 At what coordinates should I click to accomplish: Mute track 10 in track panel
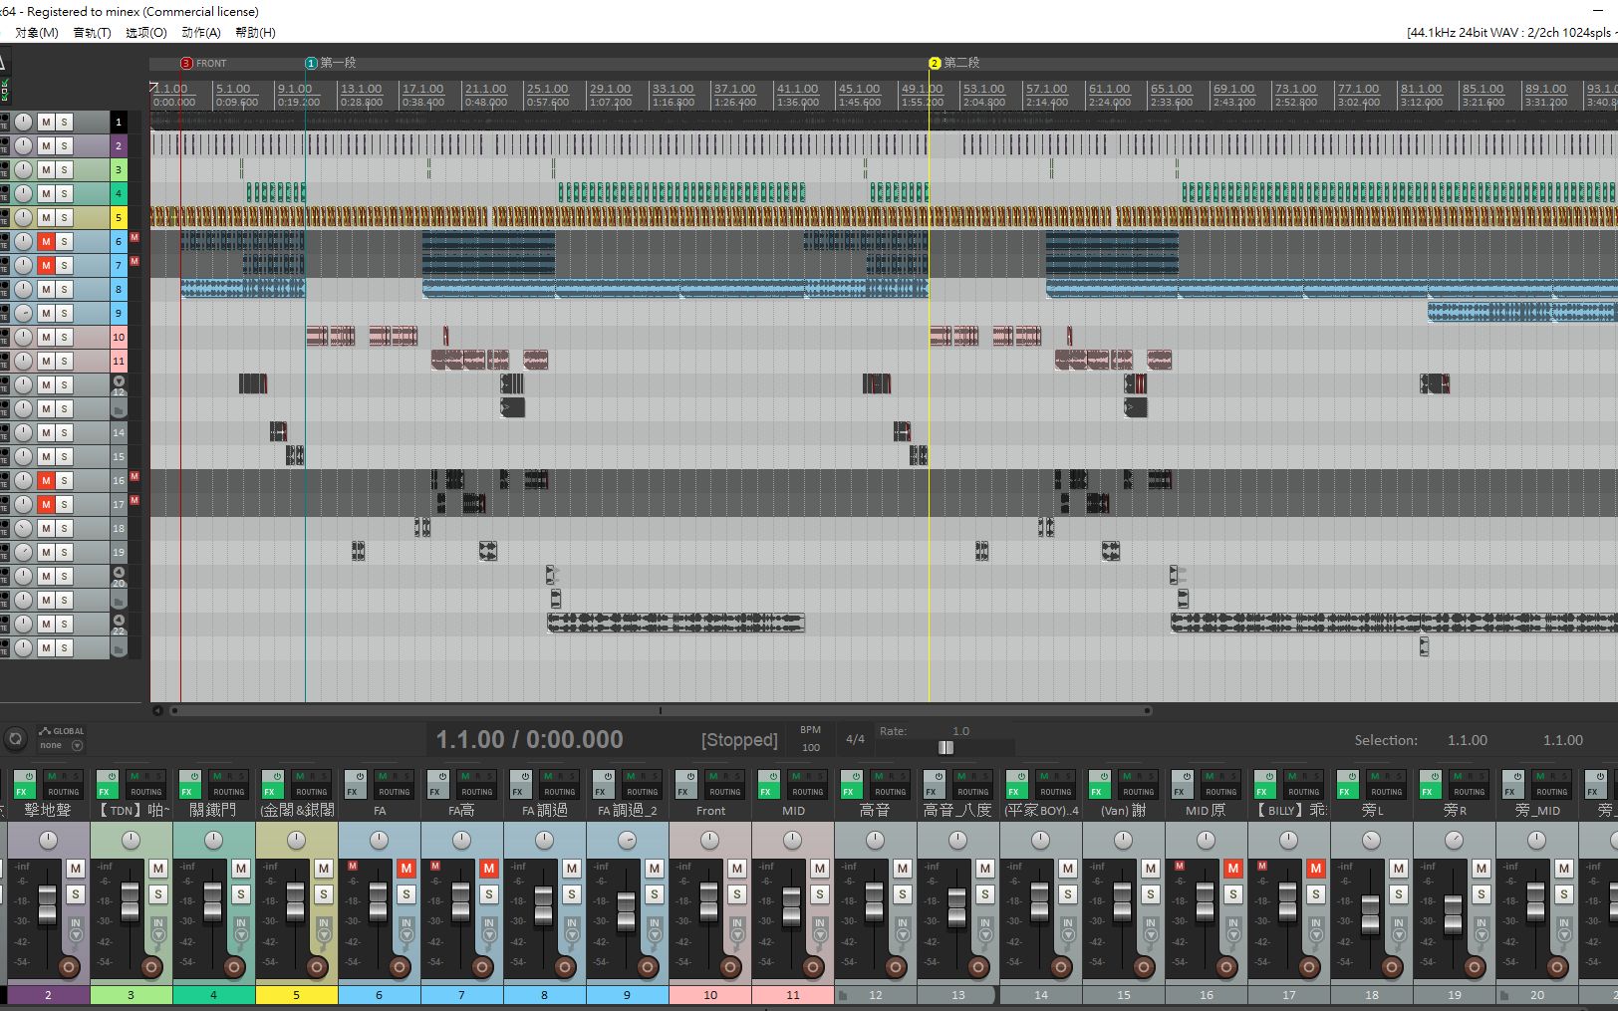[46, 337]
